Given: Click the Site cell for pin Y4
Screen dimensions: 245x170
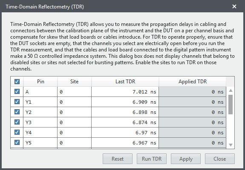Looking at the screenshot, I should coord(75,133).
